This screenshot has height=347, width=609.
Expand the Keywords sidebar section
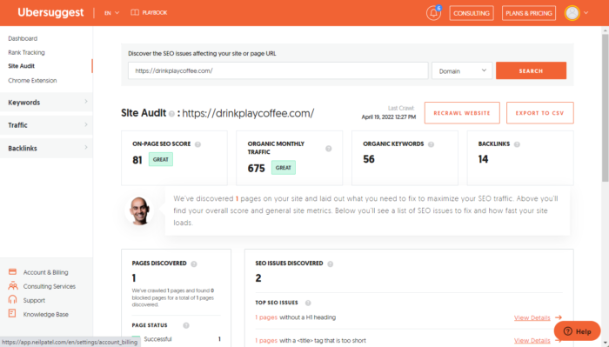(x=46, y=103)
